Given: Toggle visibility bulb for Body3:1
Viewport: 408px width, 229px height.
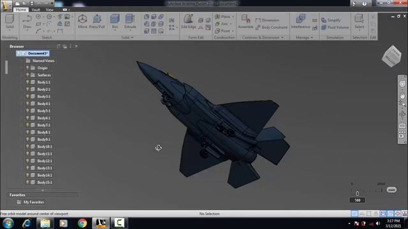Looking at the screenshot, I should [x=27, y=96].
